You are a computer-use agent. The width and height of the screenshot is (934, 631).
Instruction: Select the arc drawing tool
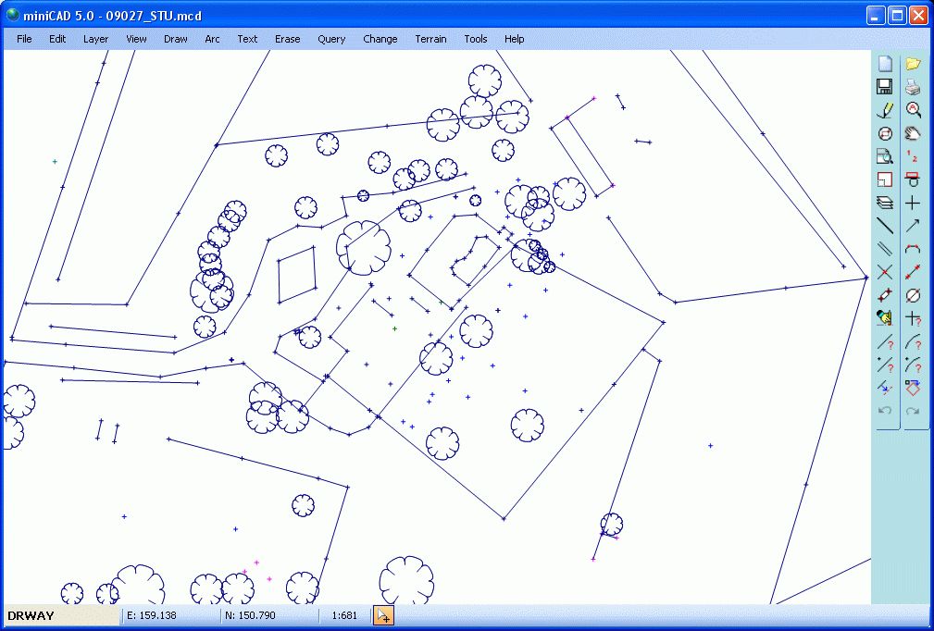pyautogui.click(x=914, y=249)
